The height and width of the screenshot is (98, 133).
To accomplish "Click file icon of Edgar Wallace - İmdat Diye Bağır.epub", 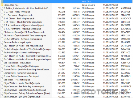I will 2,83.
